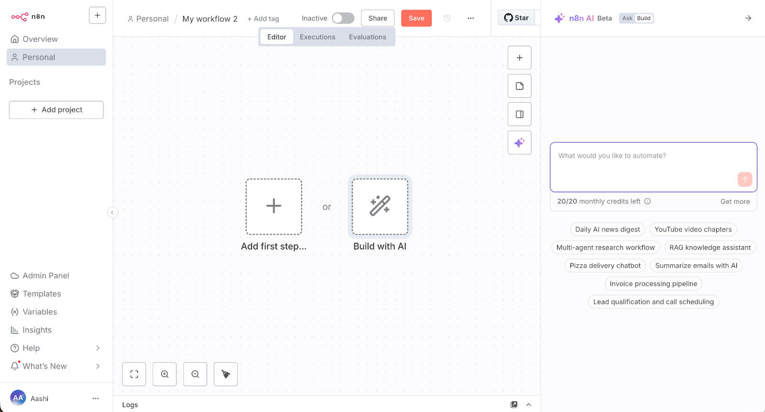Click the AA user avatar

(18, 398)
